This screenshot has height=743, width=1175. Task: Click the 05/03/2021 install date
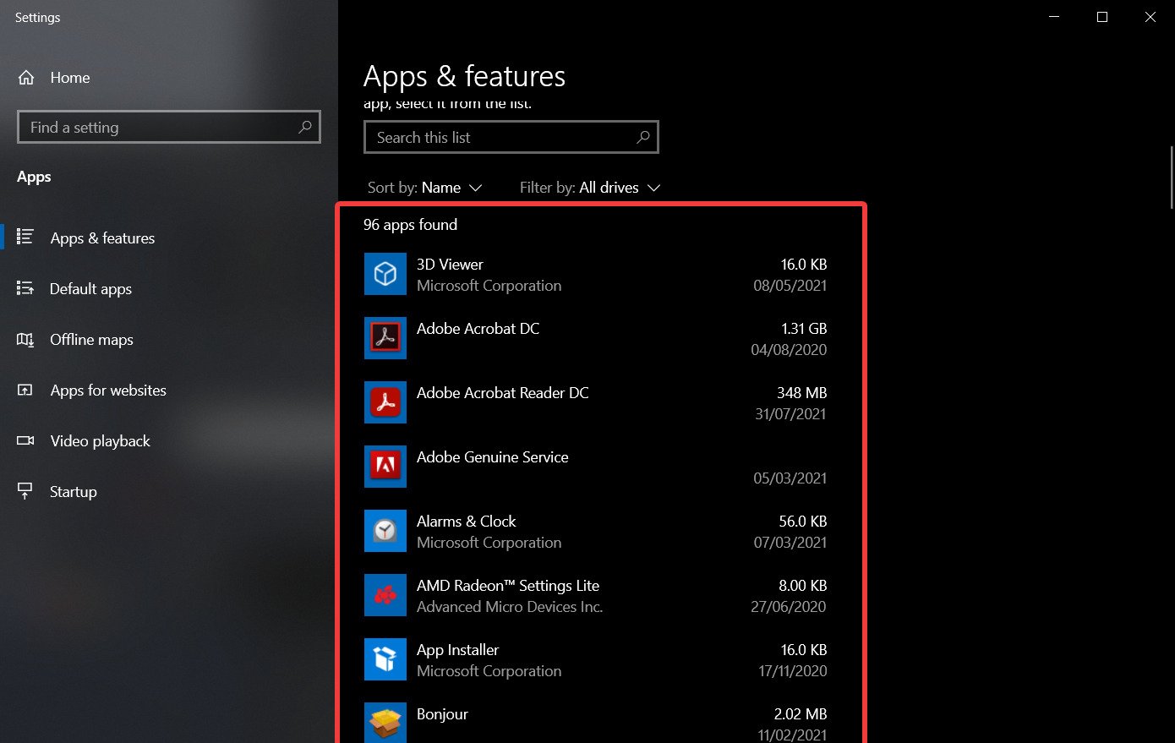(x=790, y=478)
